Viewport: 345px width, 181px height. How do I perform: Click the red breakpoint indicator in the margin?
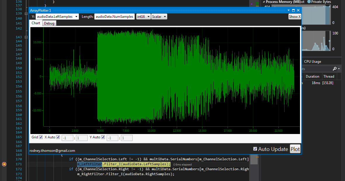pyautogui.click(x=4, y=164)
